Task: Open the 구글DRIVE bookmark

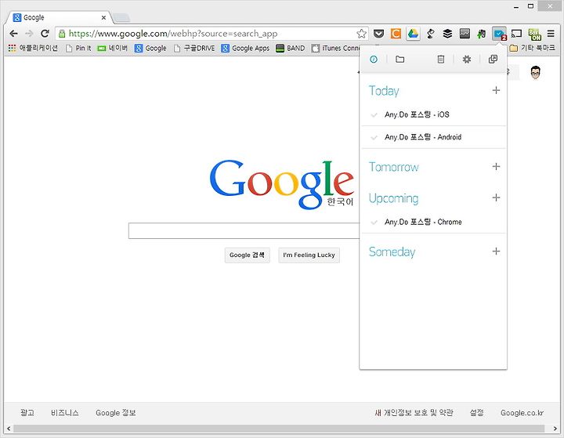Action: coord(194,48)
